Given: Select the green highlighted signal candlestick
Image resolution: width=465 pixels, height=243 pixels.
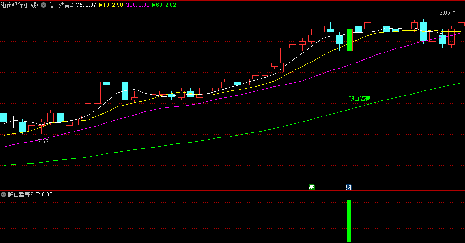Looking at the screenshot, I should pos(349,40).
